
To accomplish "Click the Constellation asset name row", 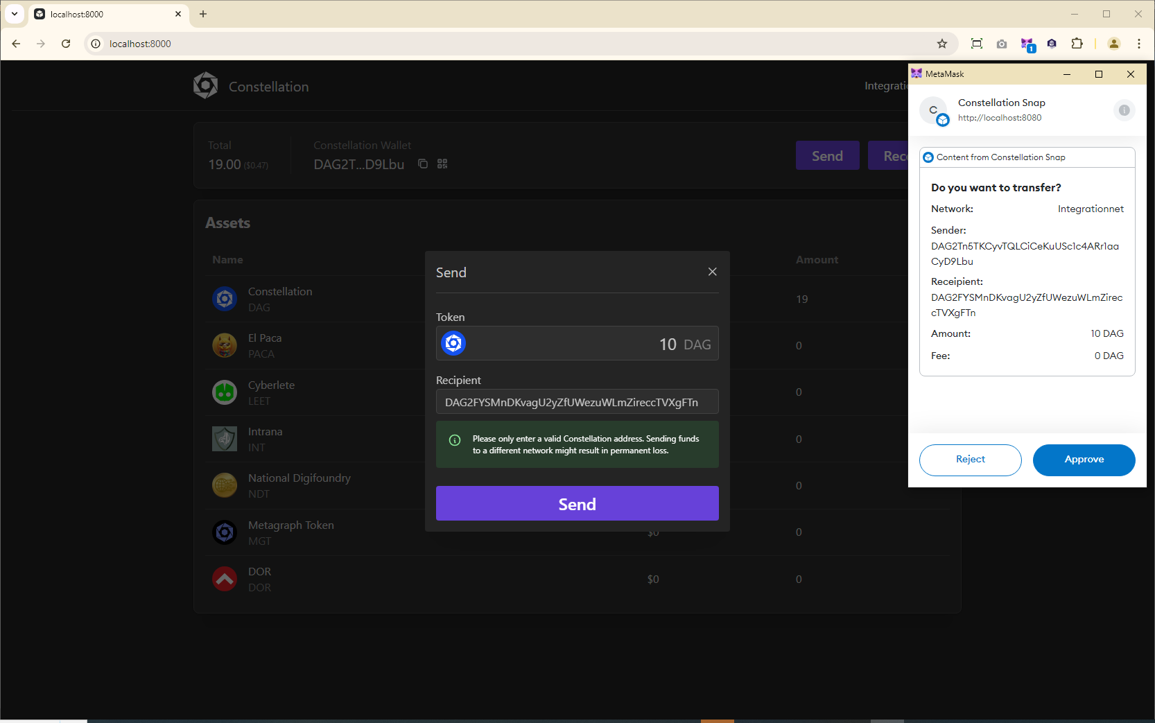I will coord(280,292).
